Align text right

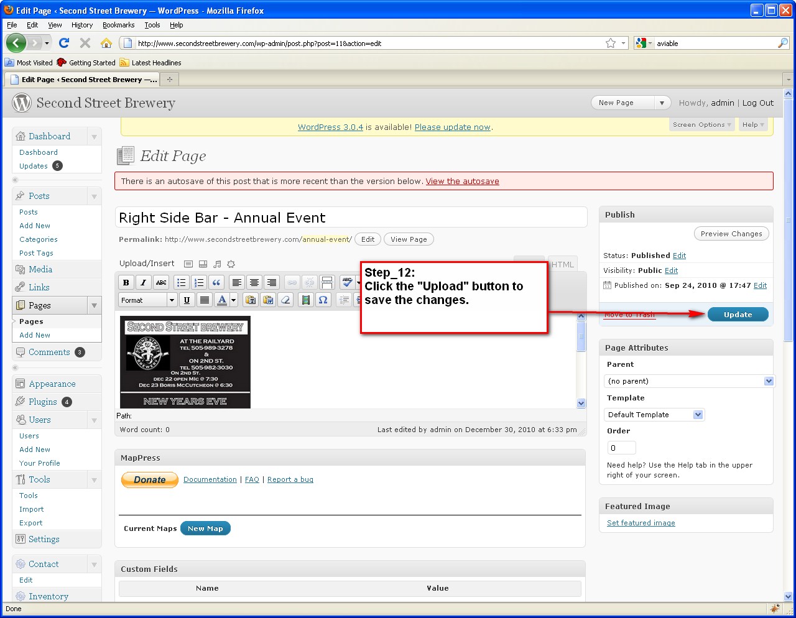tap(271, 282)
